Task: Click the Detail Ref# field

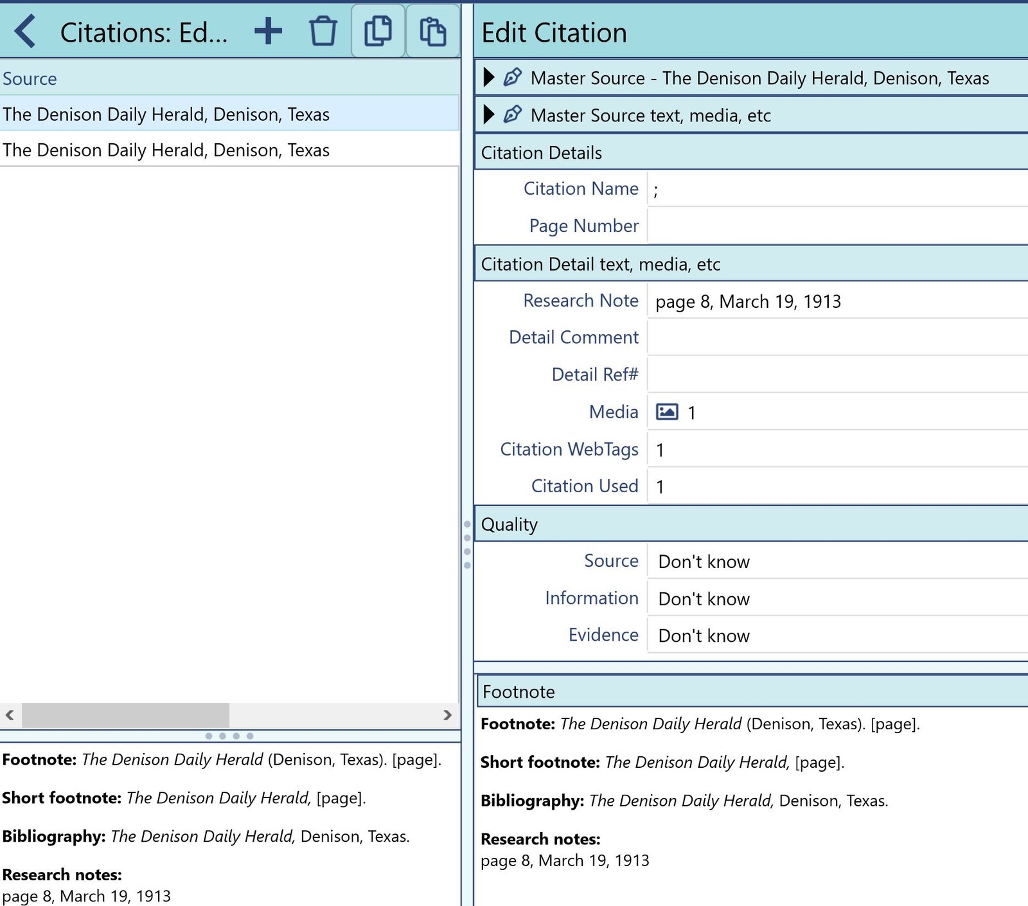Action: pyautogui.click(x=838, y=375)
